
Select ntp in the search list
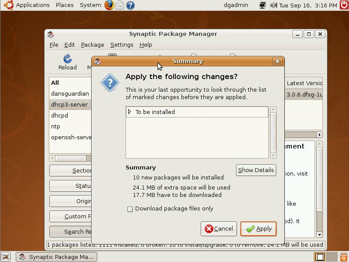click(x=70, y=126)
